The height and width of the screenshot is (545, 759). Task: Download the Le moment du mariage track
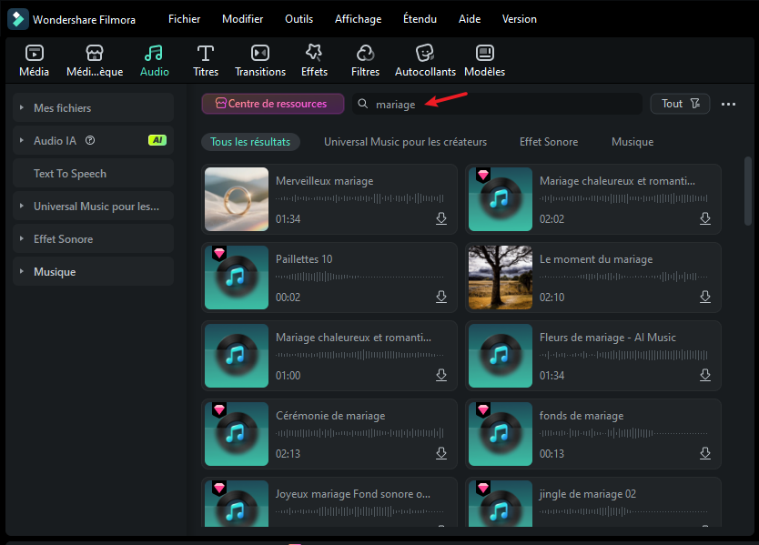(705, 298)
